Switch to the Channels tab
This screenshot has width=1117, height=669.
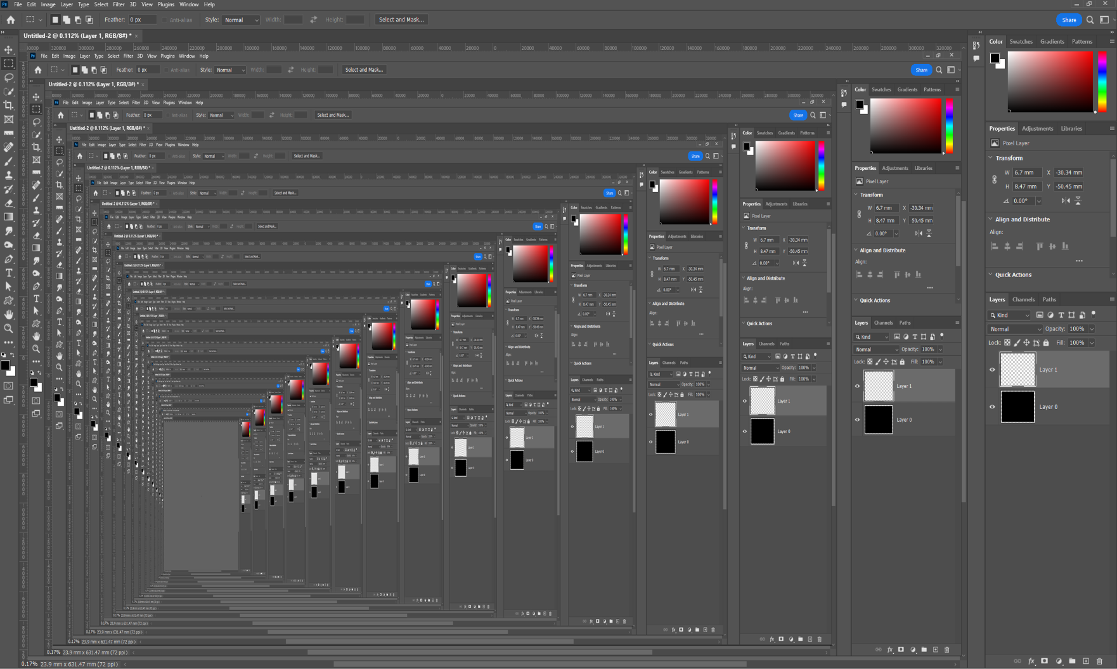click(x=1024, y=299)
